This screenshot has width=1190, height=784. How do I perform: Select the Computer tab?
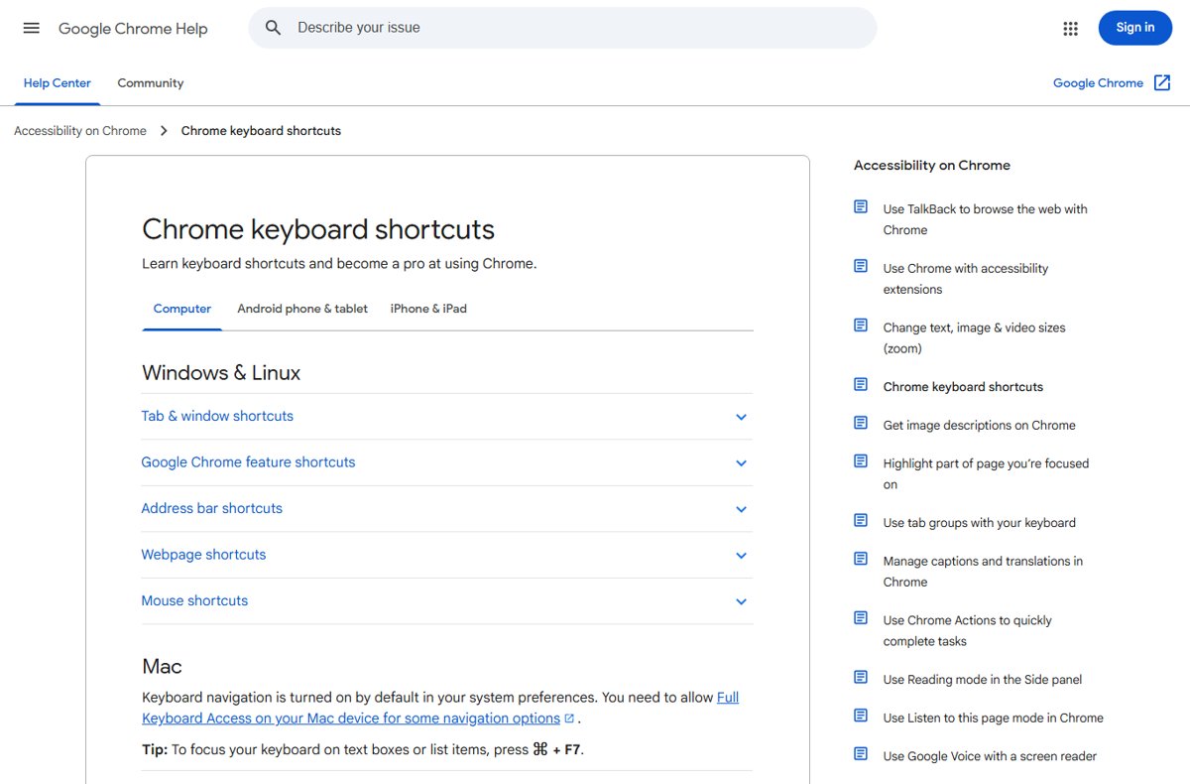[182, 309]
